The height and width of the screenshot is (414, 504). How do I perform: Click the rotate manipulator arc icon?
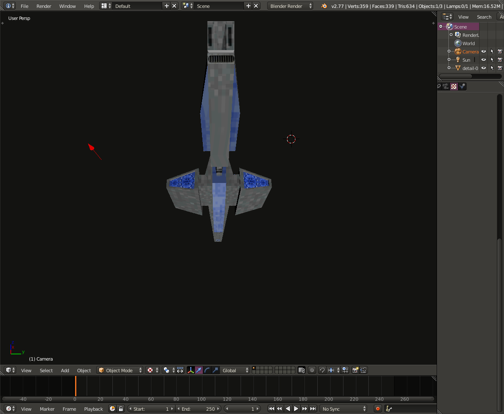pos(207,370)
